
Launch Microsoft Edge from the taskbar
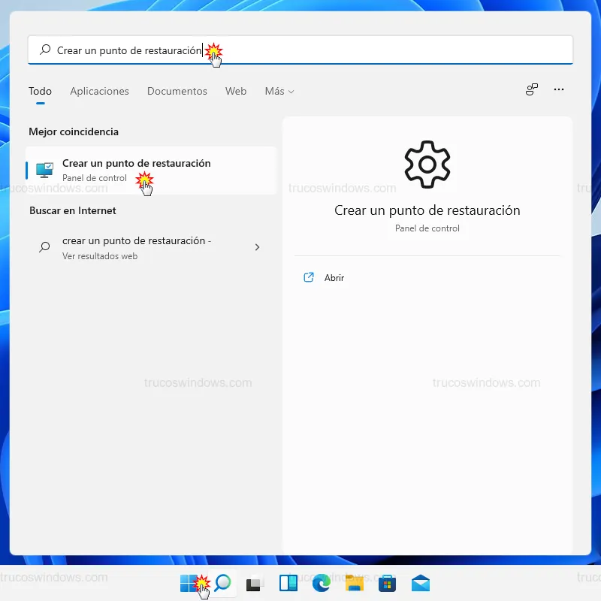click(322, 583)
